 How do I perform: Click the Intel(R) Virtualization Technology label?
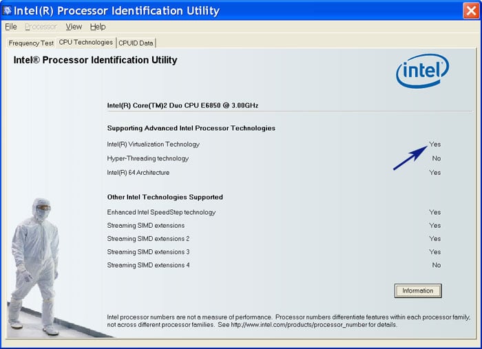(154, 144)
